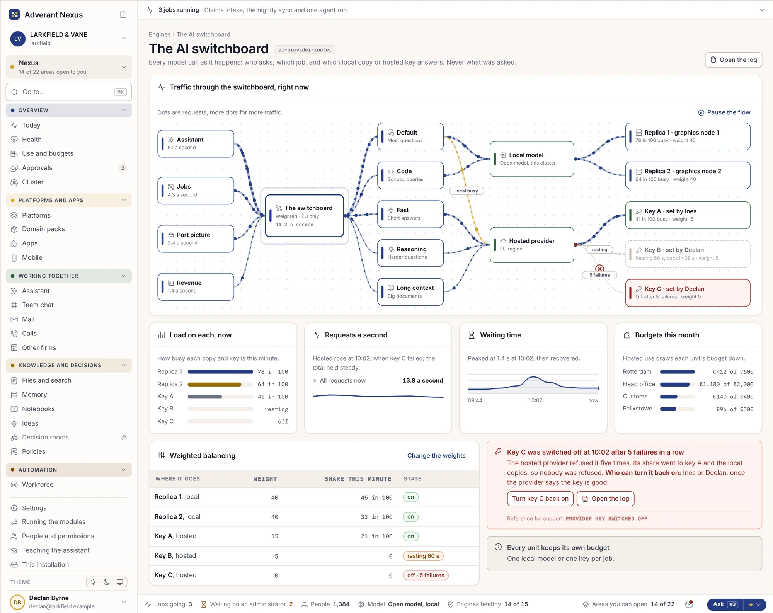Viewport: 773px width, 613px height.
Task: Click Engines breadcrumb link
Action: pyautogui.click(x=160, y=34)
